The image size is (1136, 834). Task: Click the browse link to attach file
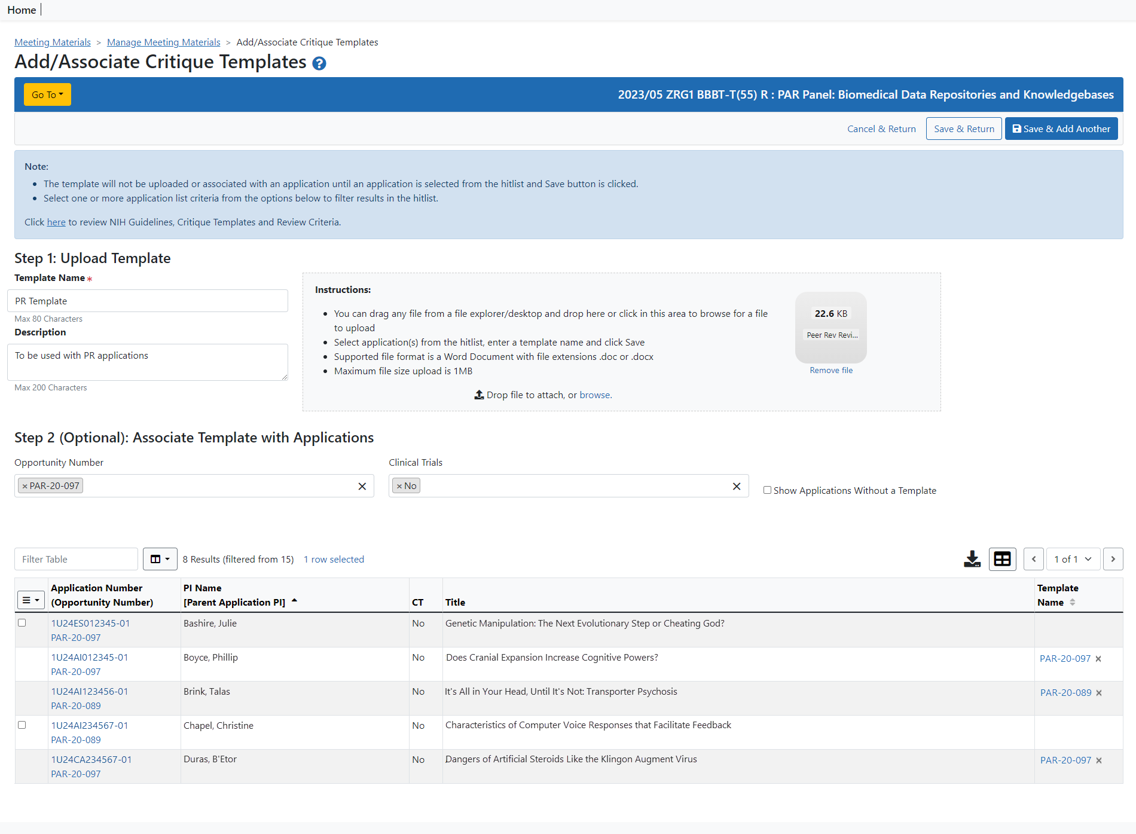pyautogui.click(x=595, y=395)
